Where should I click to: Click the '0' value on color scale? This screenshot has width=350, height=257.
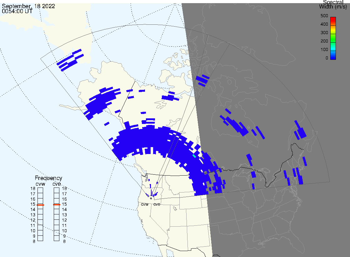[x=327, y=58]
